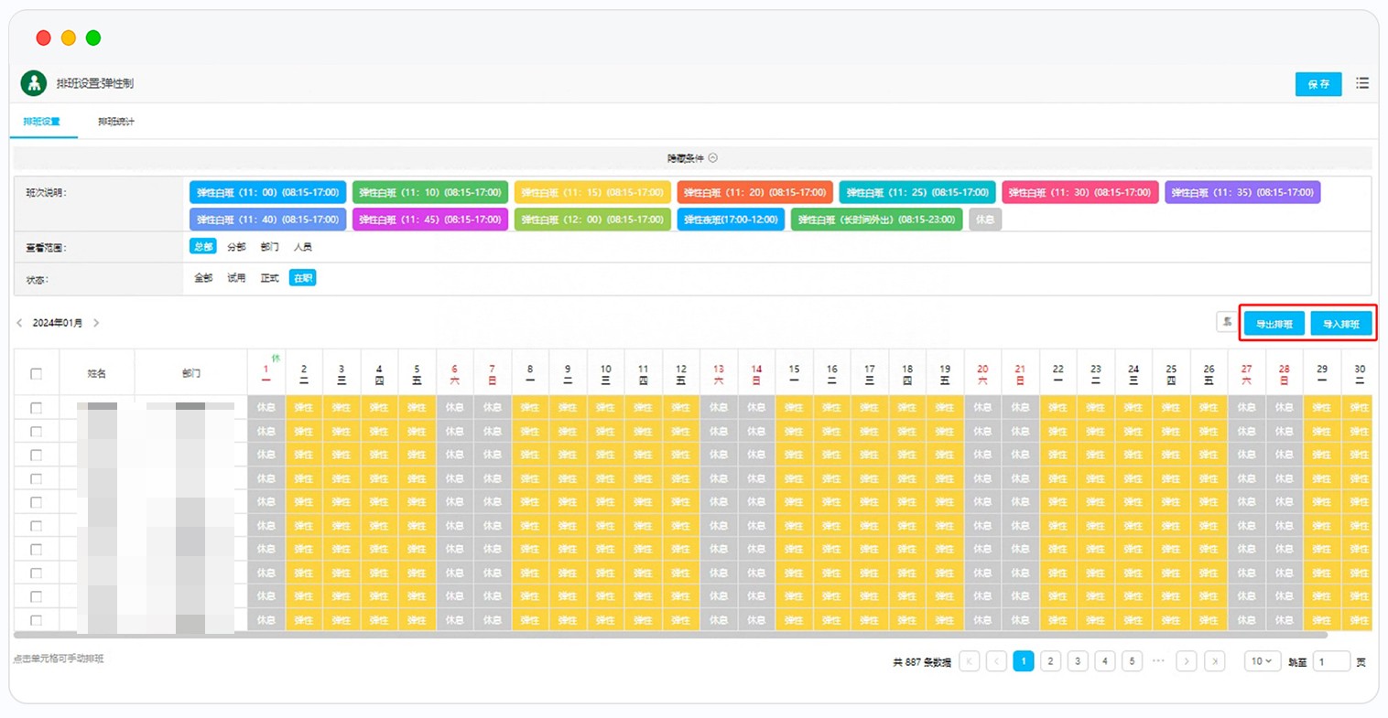This screenshot has height=718, width=1388.
Task: Go to page 2 of results
Action: 1051,661
